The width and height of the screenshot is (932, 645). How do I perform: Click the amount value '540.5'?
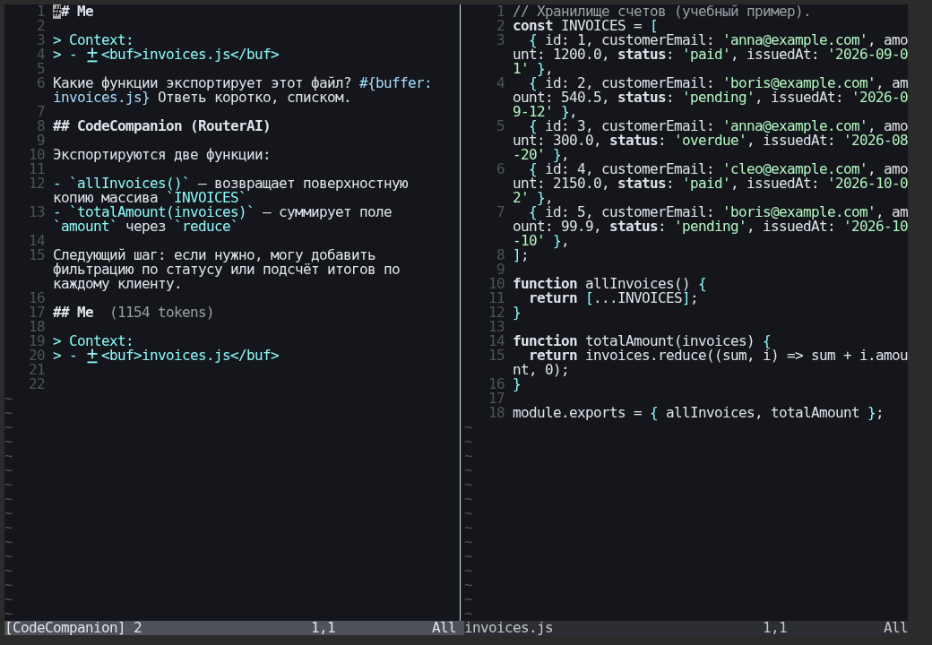(x=581, y=98)
